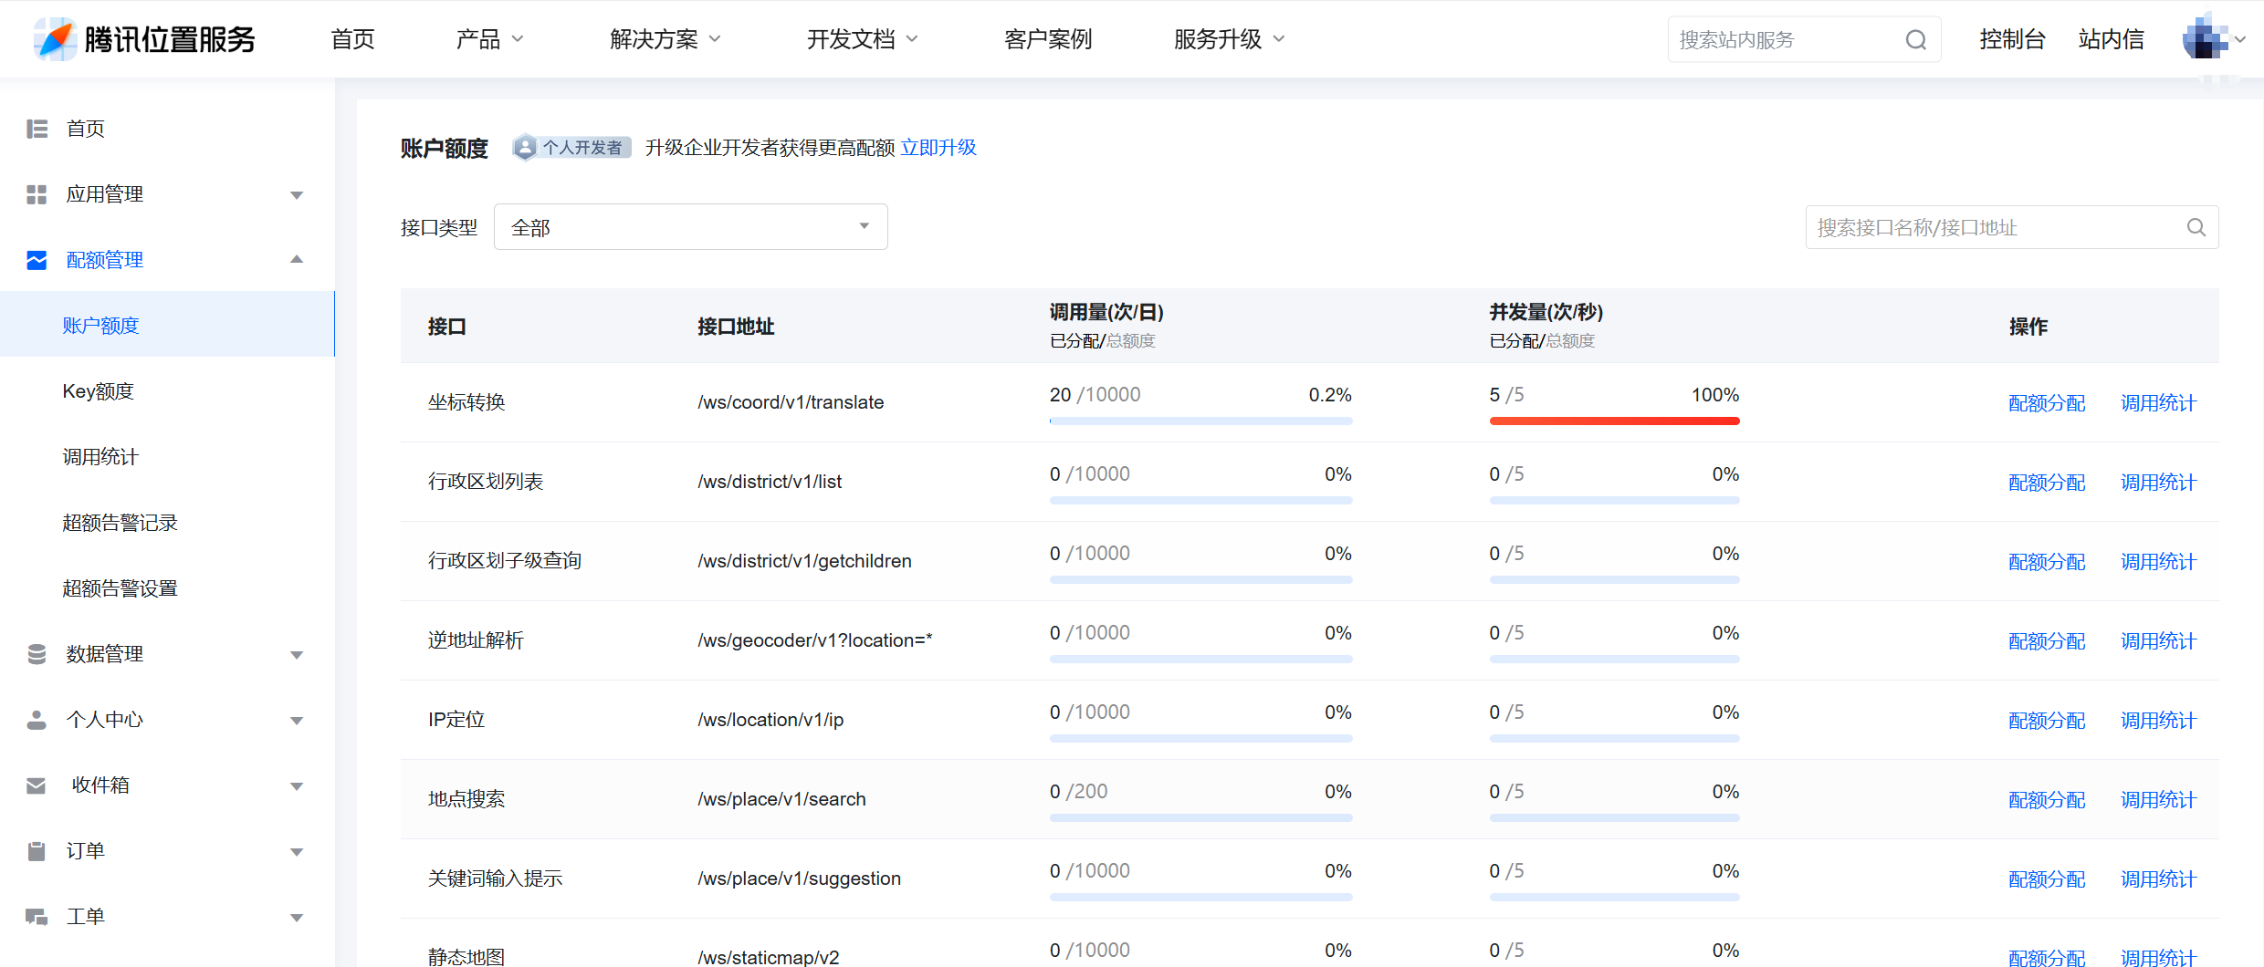Click the 立即升级 link
This screenshot has width=2264, height=967.
(x=938, y=148)
